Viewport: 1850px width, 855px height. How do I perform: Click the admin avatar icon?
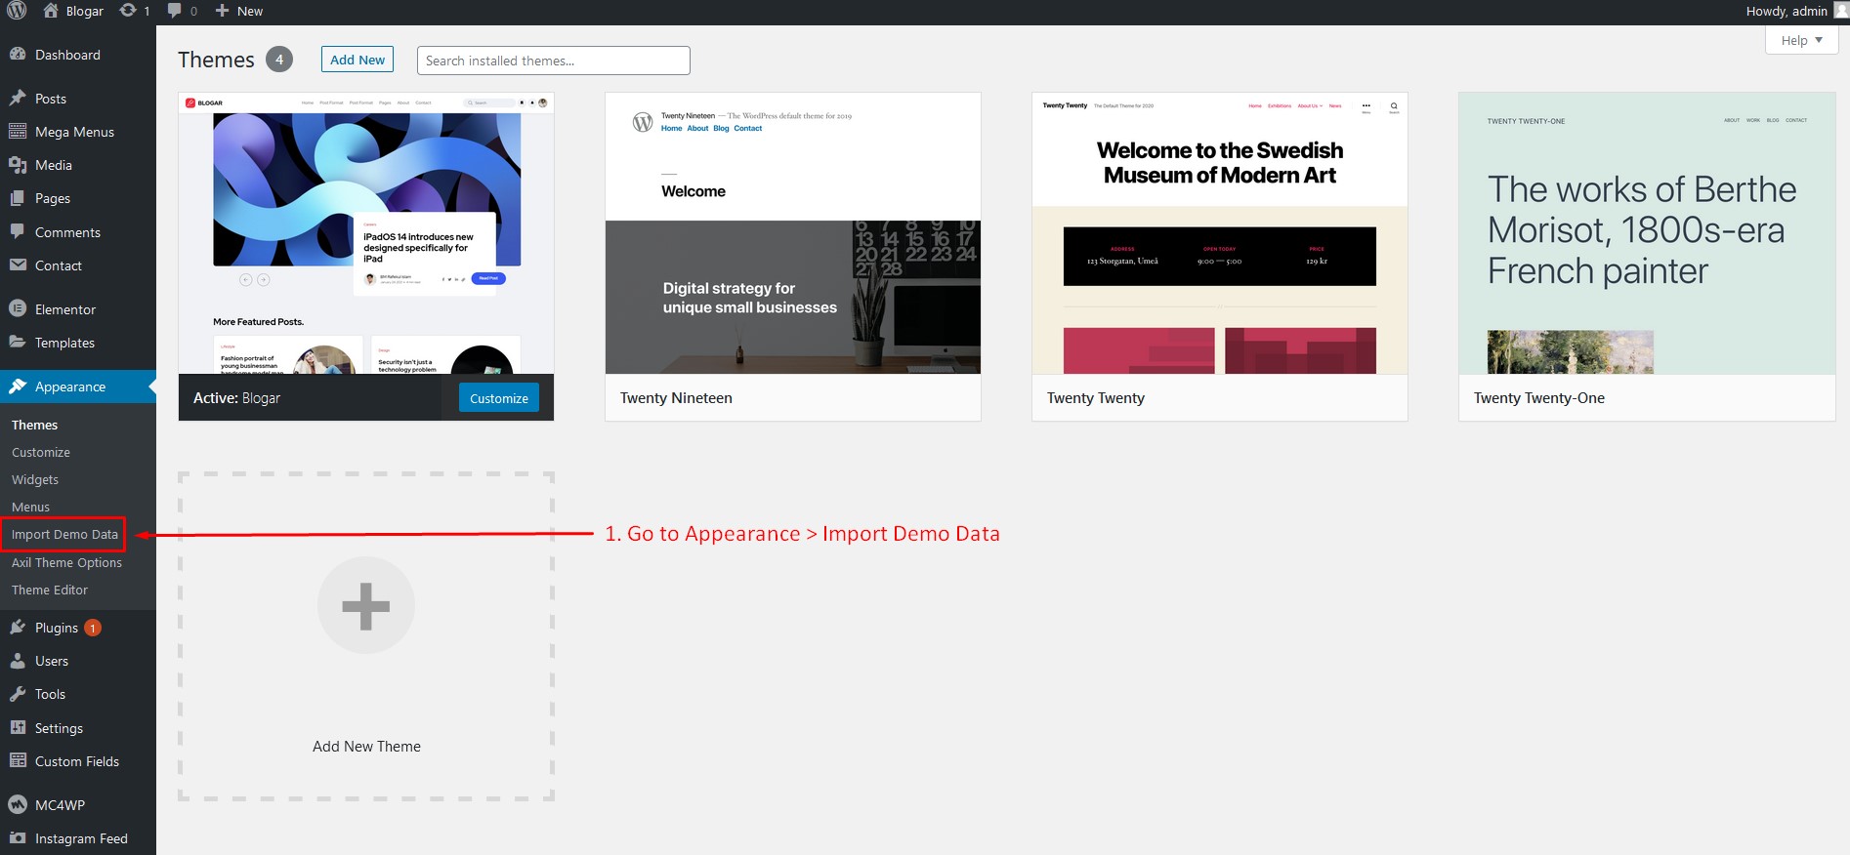[1841, 11]
